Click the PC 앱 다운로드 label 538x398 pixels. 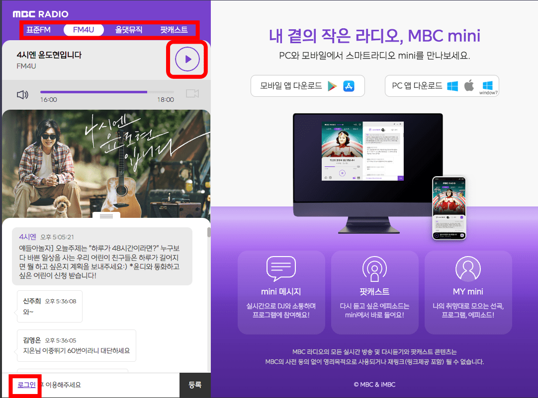(x=417, y=86)
